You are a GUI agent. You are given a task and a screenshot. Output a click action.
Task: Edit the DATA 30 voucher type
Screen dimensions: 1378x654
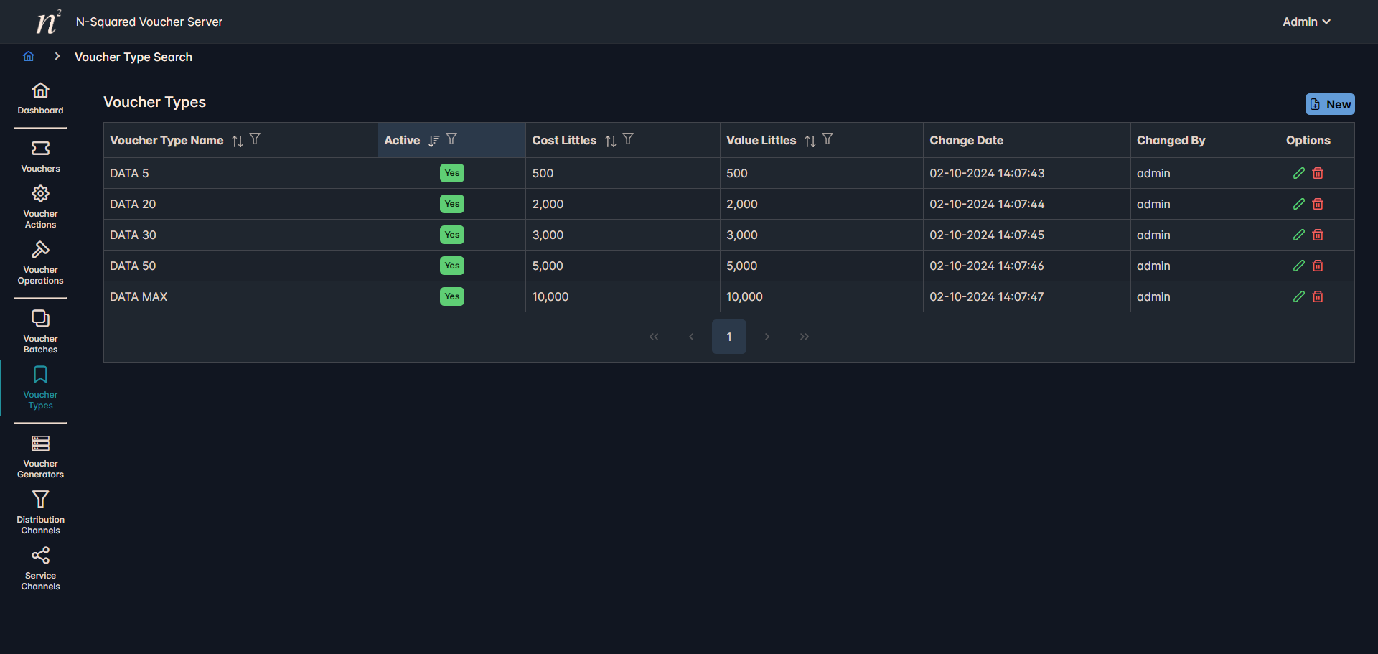coord(1298,235)
